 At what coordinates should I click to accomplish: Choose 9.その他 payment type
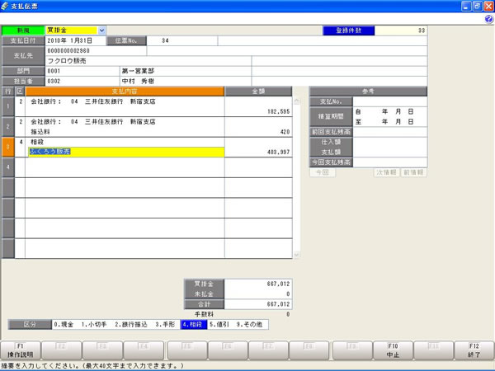249,324
